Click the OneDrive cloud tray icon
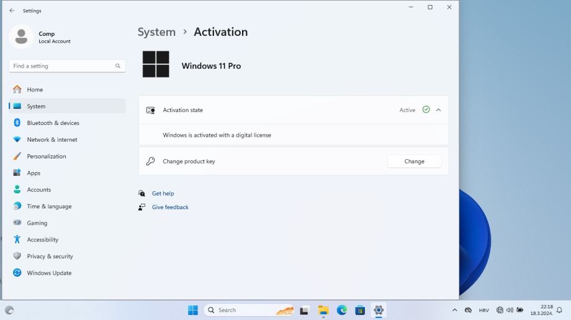 point(469,310)
